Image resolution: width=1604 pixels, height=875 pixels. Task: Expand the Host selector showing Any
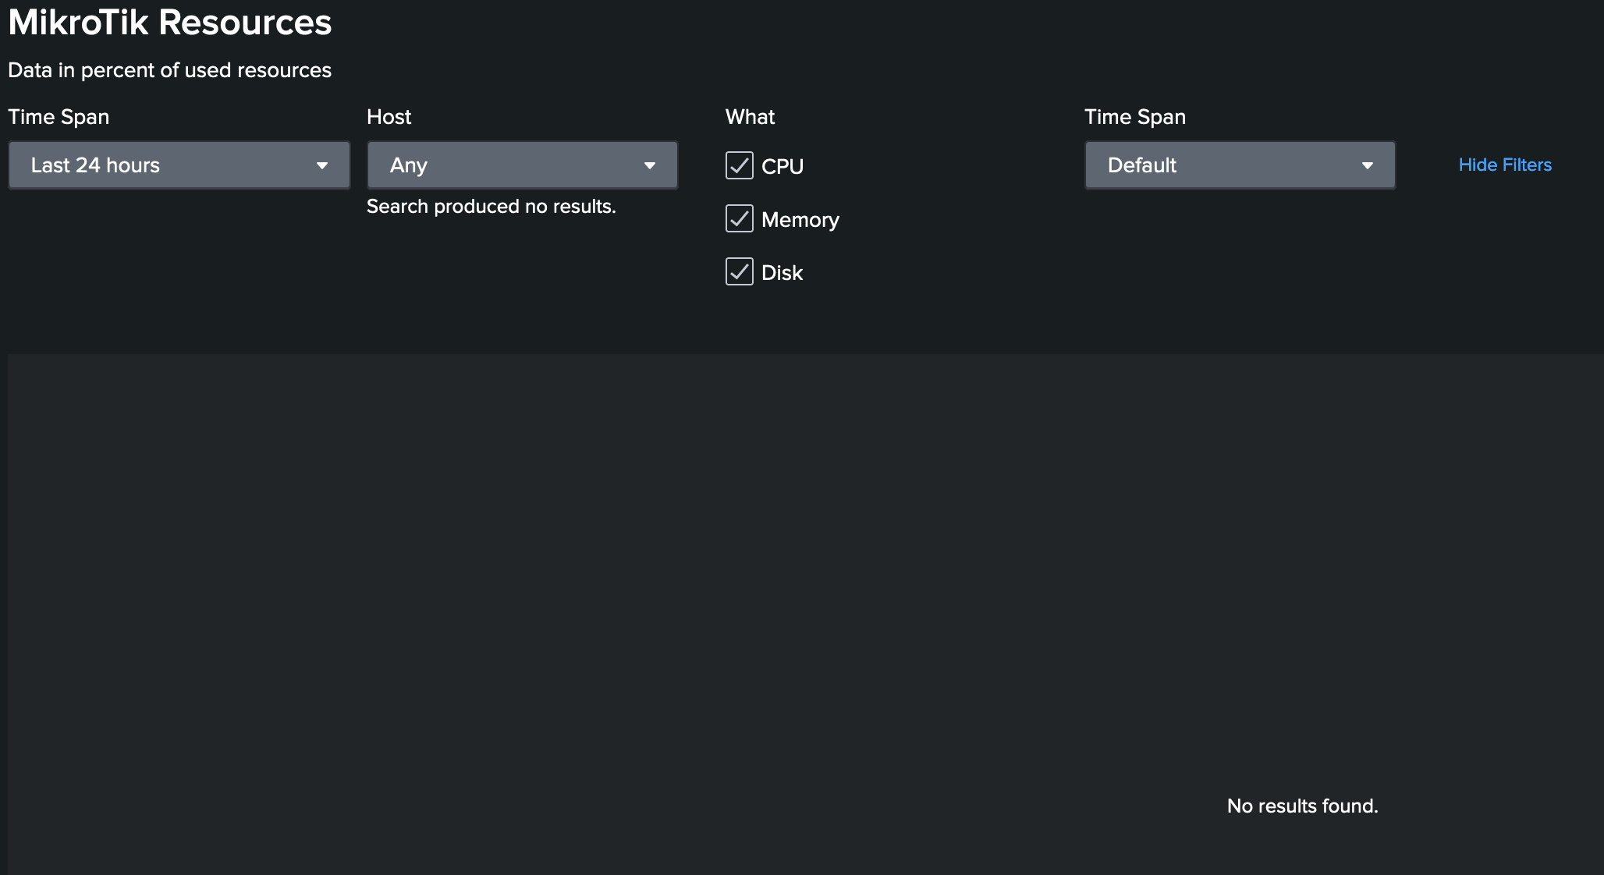(x=521, y=165)
